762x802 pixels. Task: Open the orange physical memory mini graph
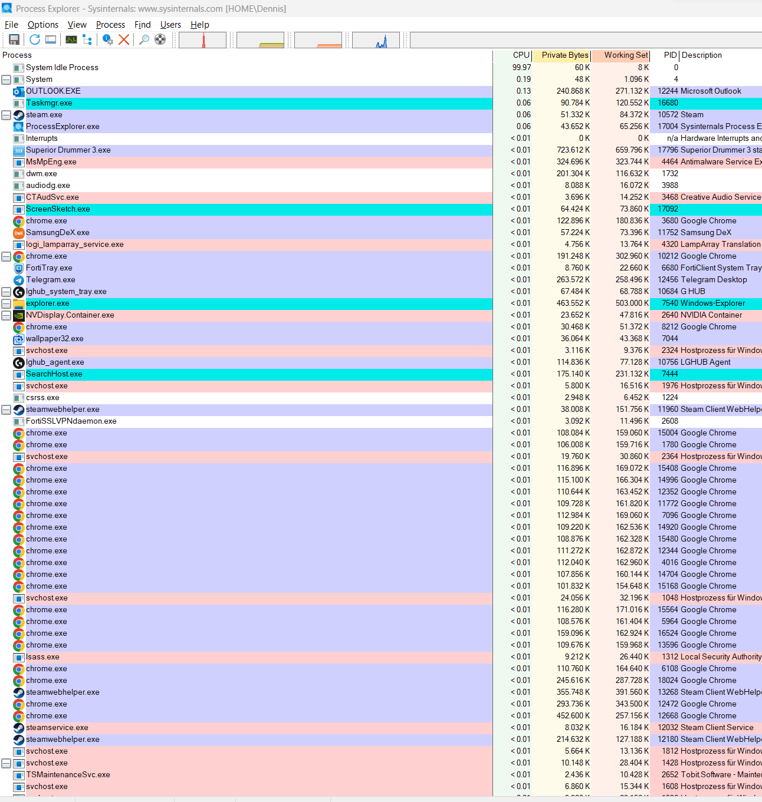pyautogui.click(x=318, y=40)
